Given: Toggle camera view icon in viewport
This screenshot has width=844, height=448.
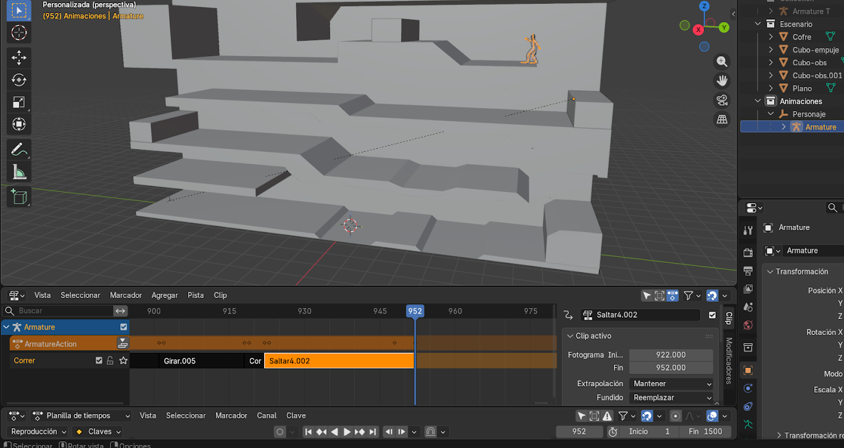Looking at the screenshot, I should coord(722,100).
